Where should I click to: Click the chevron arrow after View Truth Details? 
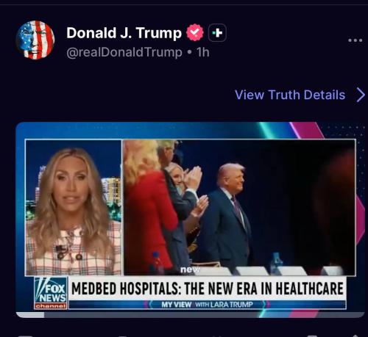(361, 95)
